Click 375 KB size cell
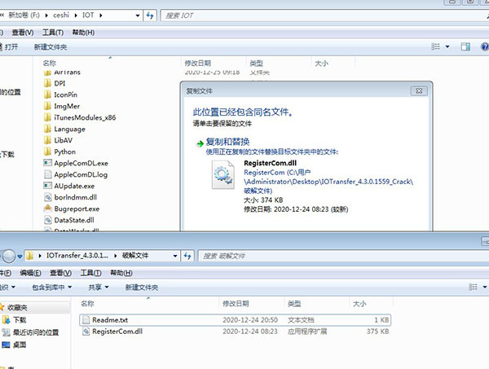The image size is (489, 369). (377, 332)
